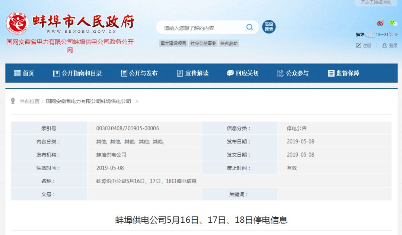
Task: Click the 开启无障碍浏览 button
Action: click(376, 3)
